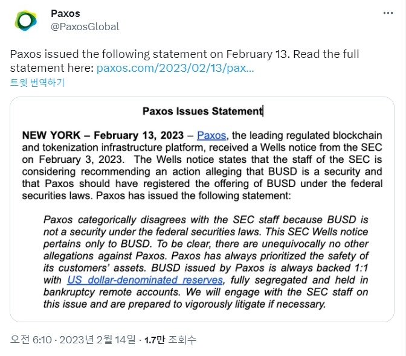The height and width of the screenshot is (356, 406).
Task: Click the phrase 'bankruptcy remote accounts'
Action: (111, 292)
